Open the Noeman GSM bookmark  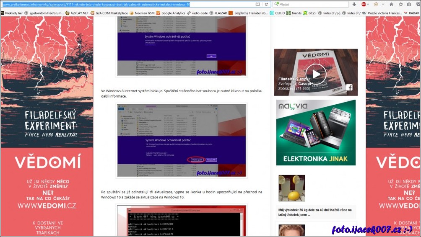[142, 13]
